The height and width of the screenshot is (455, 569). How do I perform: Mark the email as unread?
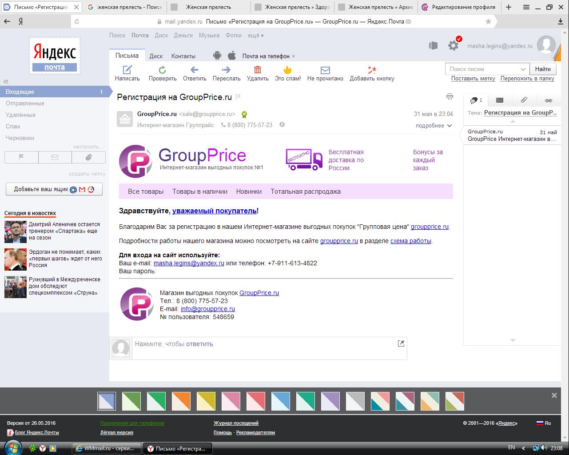pyautogui.click(x=325, y=73)
